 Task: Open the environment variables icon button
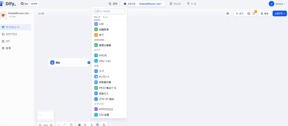(228, 14)
